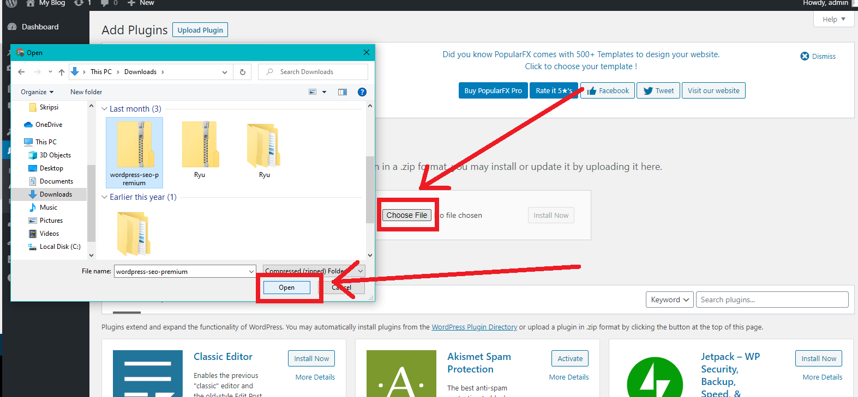Open the Compressed (zipped) Folder type dropdown
Viewport: 858px width, 397px height.
pos(314,271)
